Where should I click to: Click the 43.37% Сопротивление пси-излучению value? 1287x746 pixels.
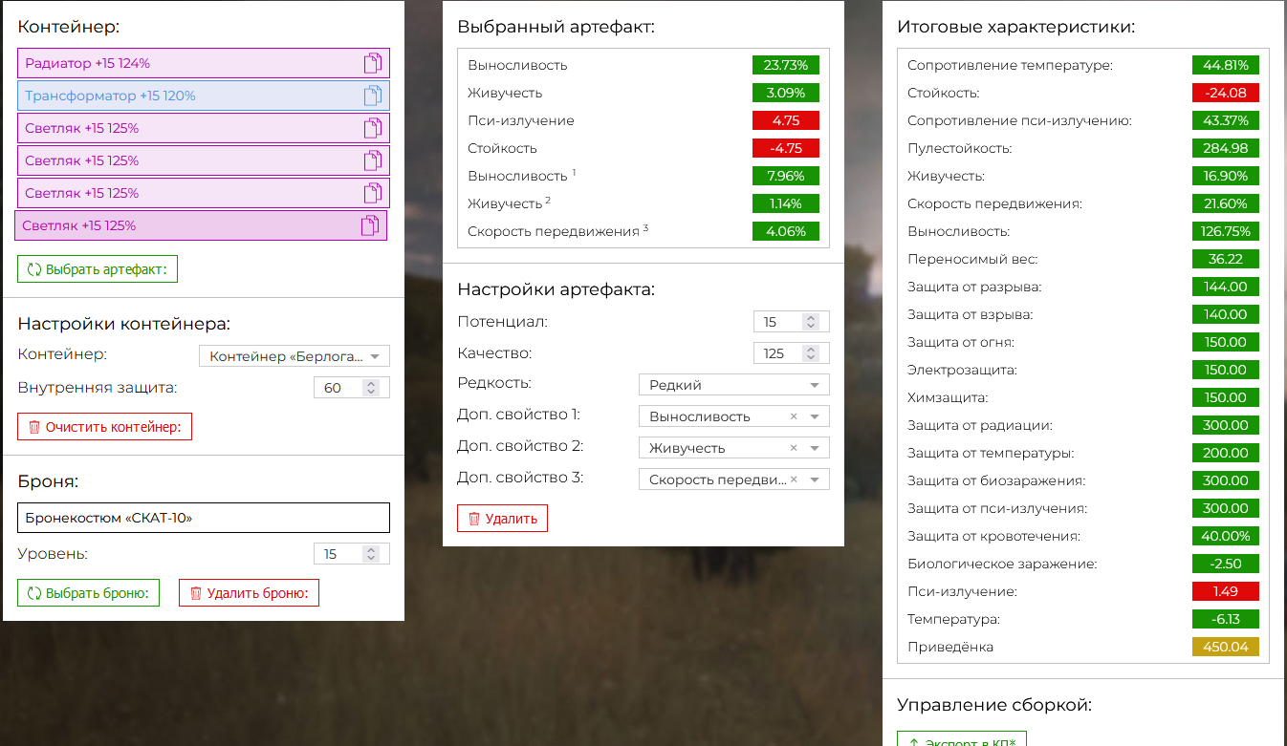(1226, 120)
